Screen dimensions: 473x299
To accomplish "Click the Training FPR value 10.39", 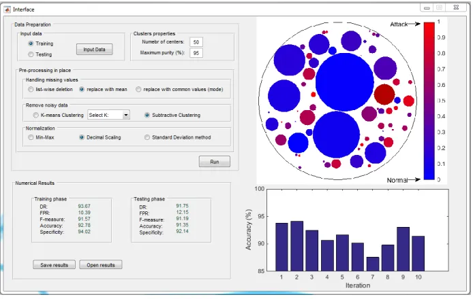I will 84,213.
